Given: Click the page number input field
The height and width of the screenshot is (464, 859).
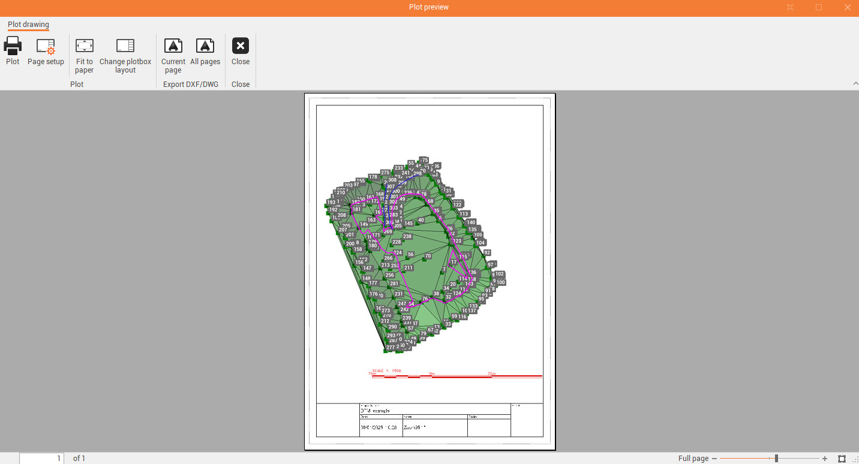Looking at the screenshot, I should (41, 459).
